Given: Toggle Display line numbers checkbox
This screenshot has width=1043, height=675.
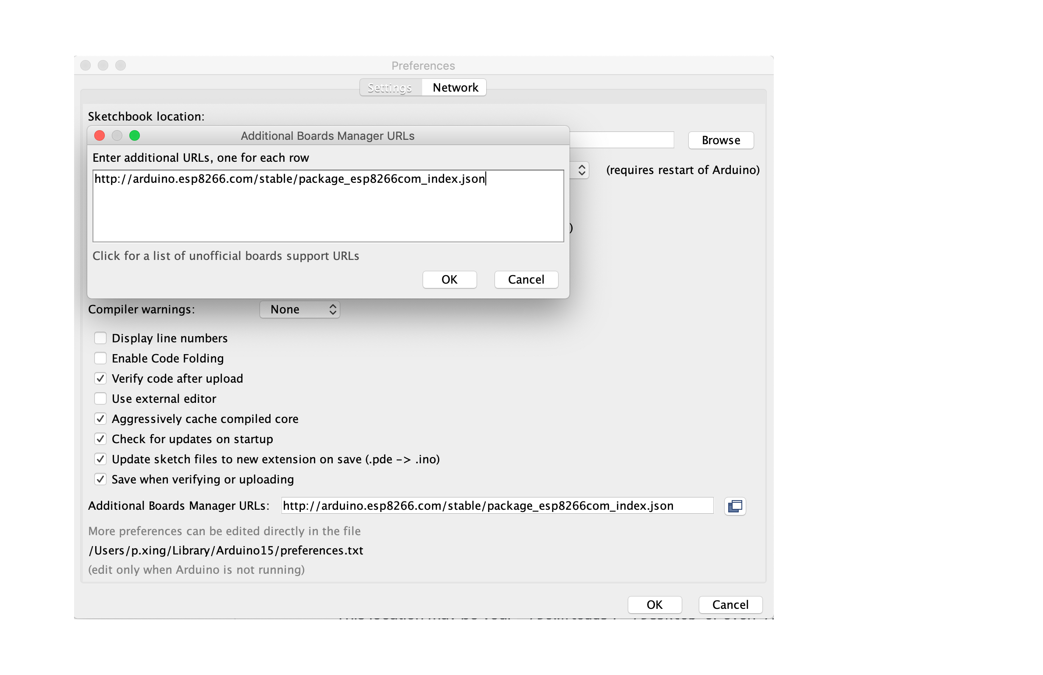Looking at the screenshot, I should pyautogui.click(x=100, y=338).
